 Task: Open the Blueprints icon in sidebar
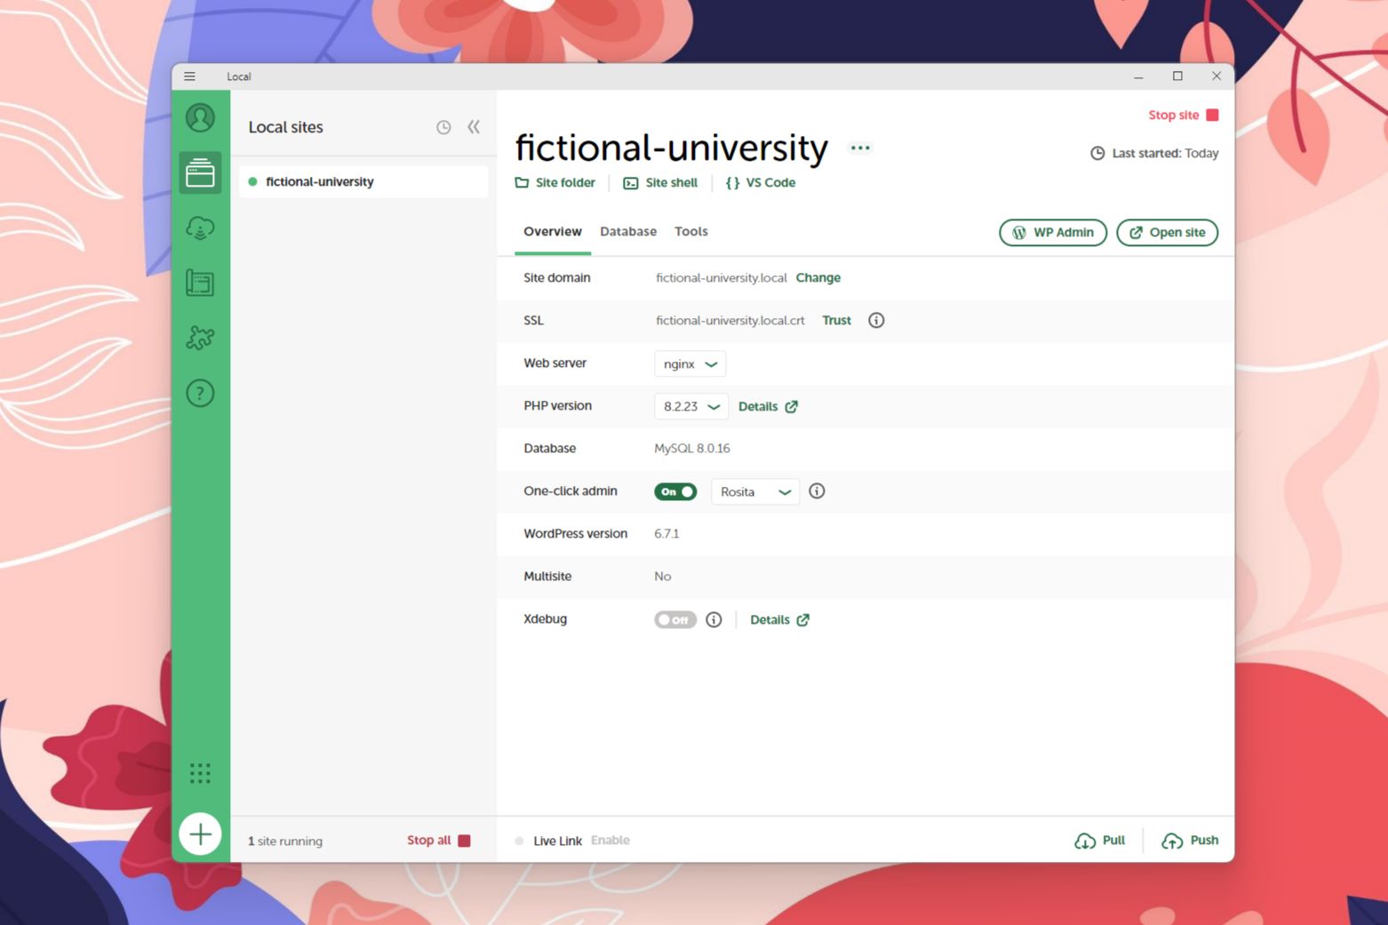point(200,283)
